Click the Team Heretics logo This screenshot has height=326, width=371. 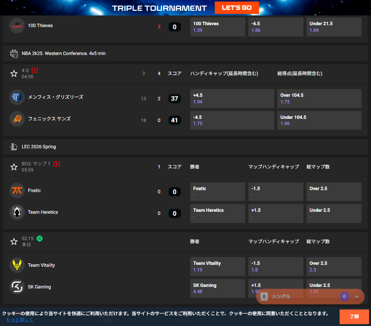pyautogui.click(x=17, y=212)
